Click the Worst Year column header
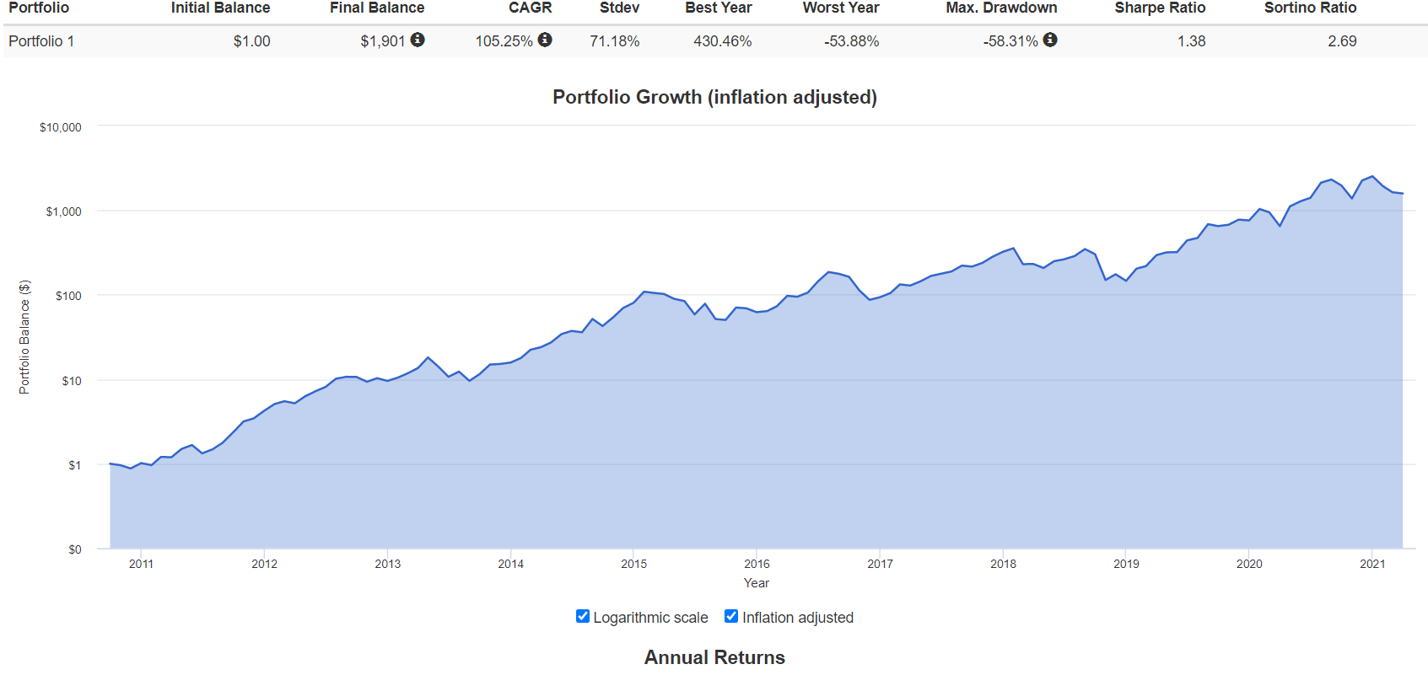Viewport: 1428px width, 675px height. [840, 8]
